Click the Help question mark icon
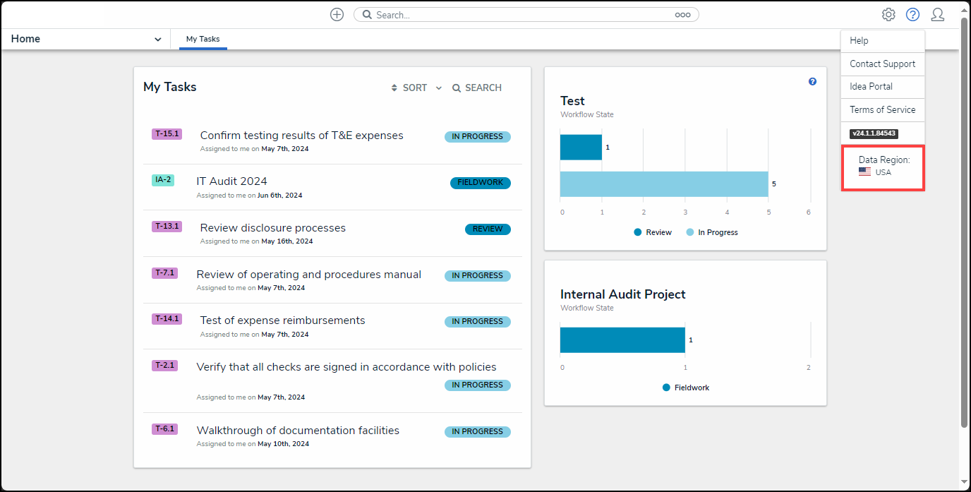Screen dimensions: 971x492 click(913, 15)
